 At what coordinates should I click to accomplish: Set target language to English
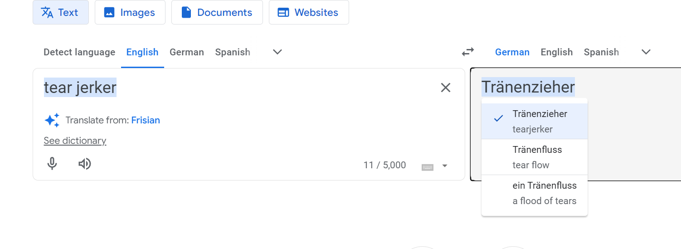(557, 52)
